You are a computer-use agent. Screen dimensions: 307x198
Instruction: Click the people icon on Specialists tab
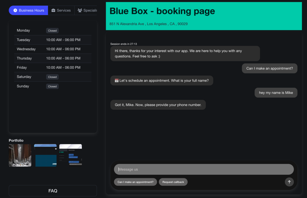point(80,10)
